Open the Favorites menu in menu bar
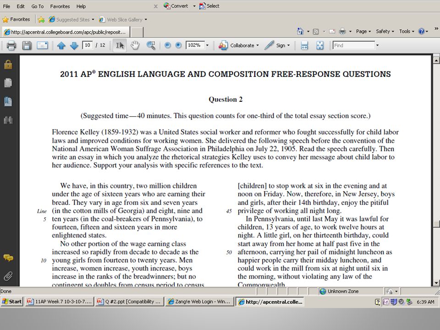Image resolution: width=440 pixels, height=330 pixels. point(60,6)
